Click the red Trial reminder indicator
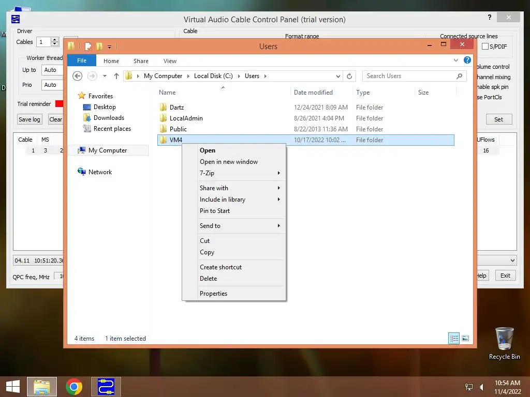530x397 pixels. pyautogui.click(x=59, y=103)
